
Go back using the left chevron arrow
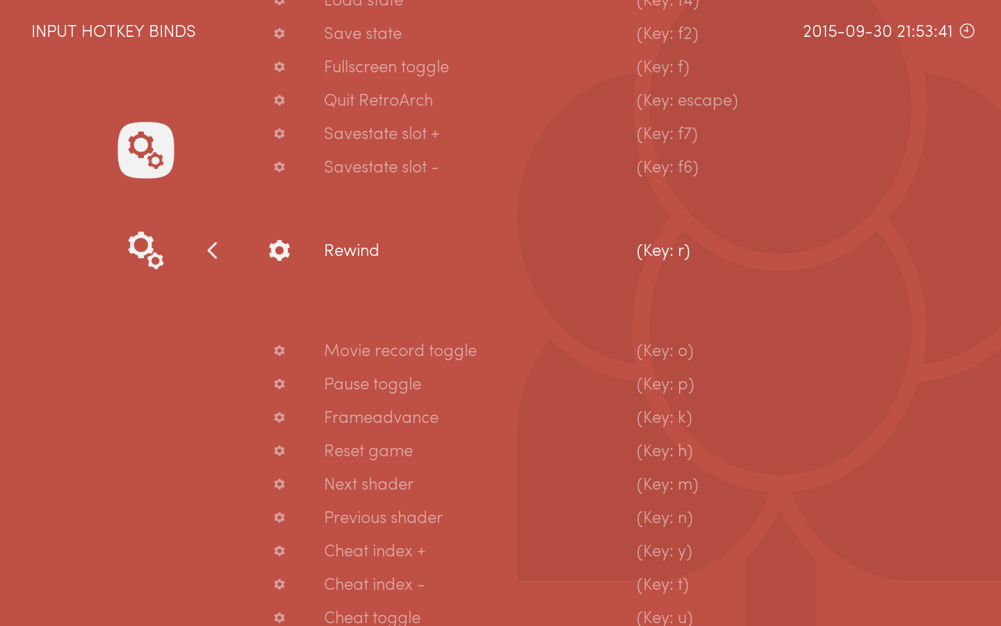(213, 250)
